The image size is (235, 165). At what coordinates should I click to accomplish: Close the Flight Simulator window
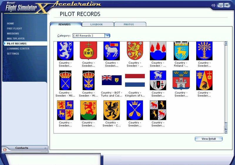[227, 5]
